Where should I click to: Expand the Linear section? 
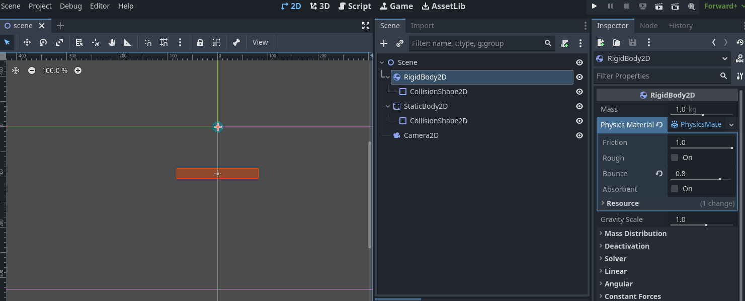tap(615, 271)
